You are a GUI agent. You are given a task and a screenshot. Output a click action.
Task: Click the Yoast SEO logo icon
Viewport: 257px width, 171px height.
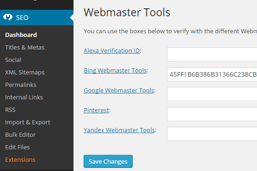(x=8, y=17)
